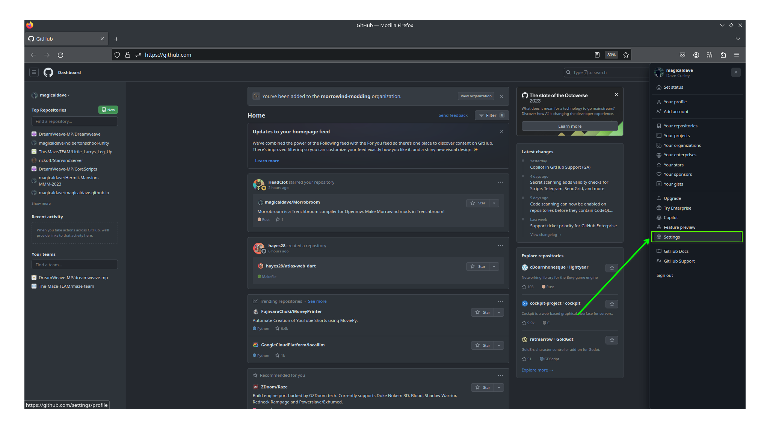Open options for hayes28 created repository event
770x438 pixels.
pos(500,246)
